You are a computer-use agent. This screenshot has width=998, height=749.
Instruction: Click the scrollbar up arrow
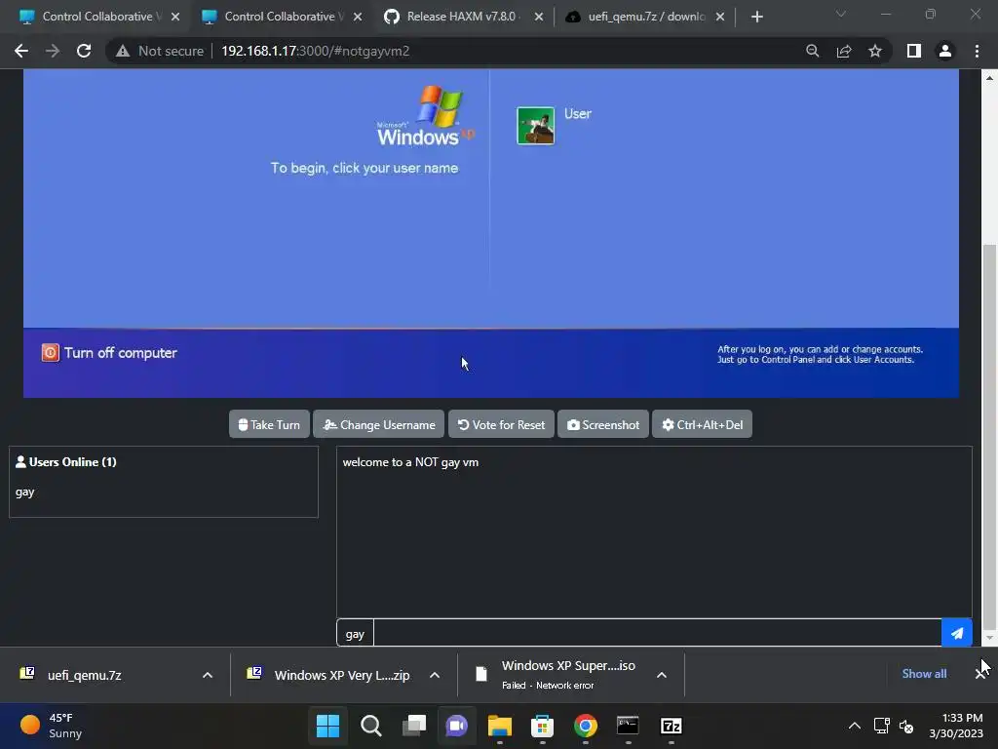point(989,78)
